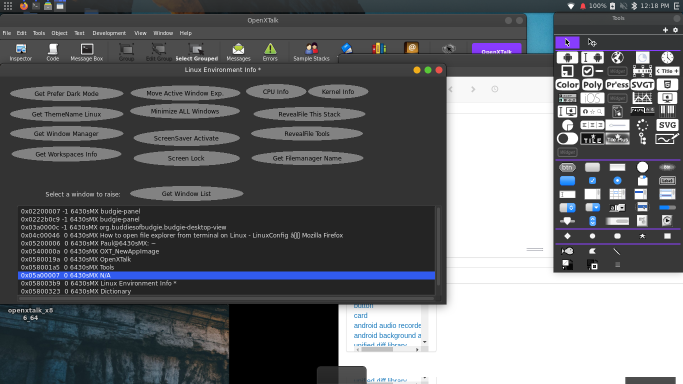Open the Message Box
This screenshot has width=683, height=384.
tap(86, 52)
